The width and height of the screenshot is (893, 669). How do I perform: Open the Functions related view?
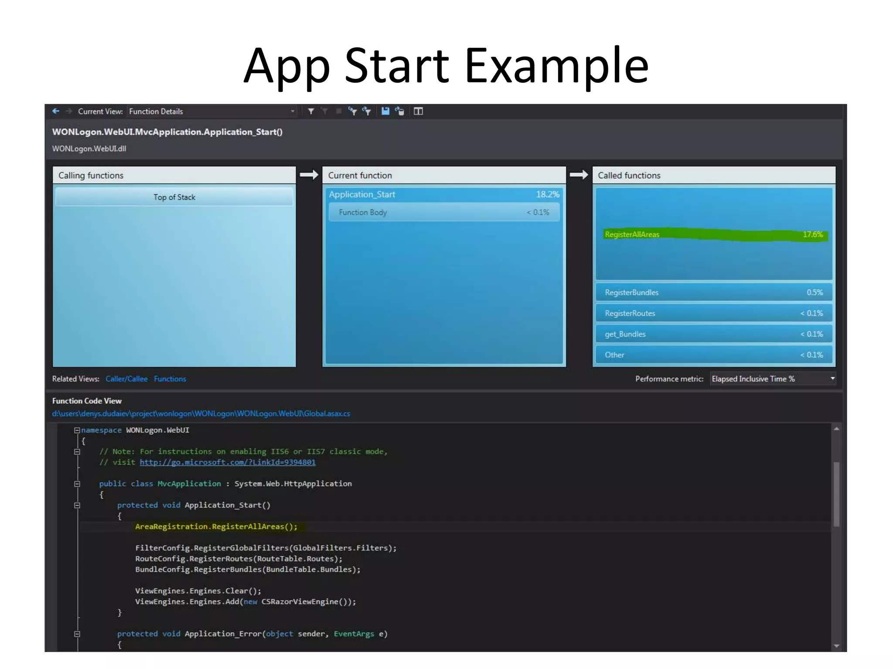170,379
